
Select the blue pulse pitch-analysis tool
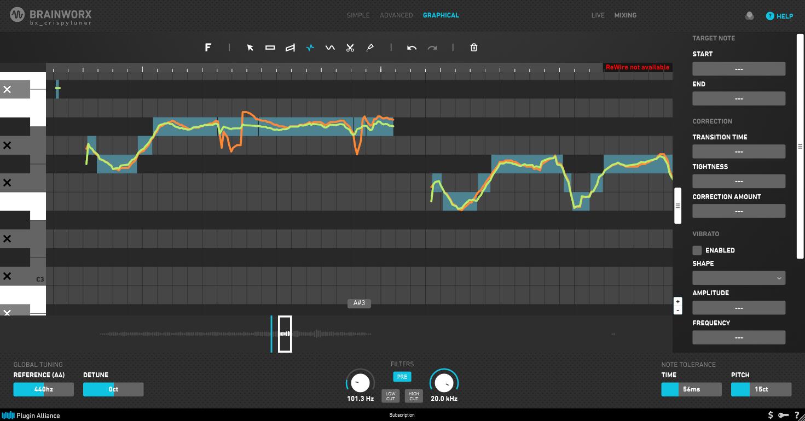(x=310, y=48)
